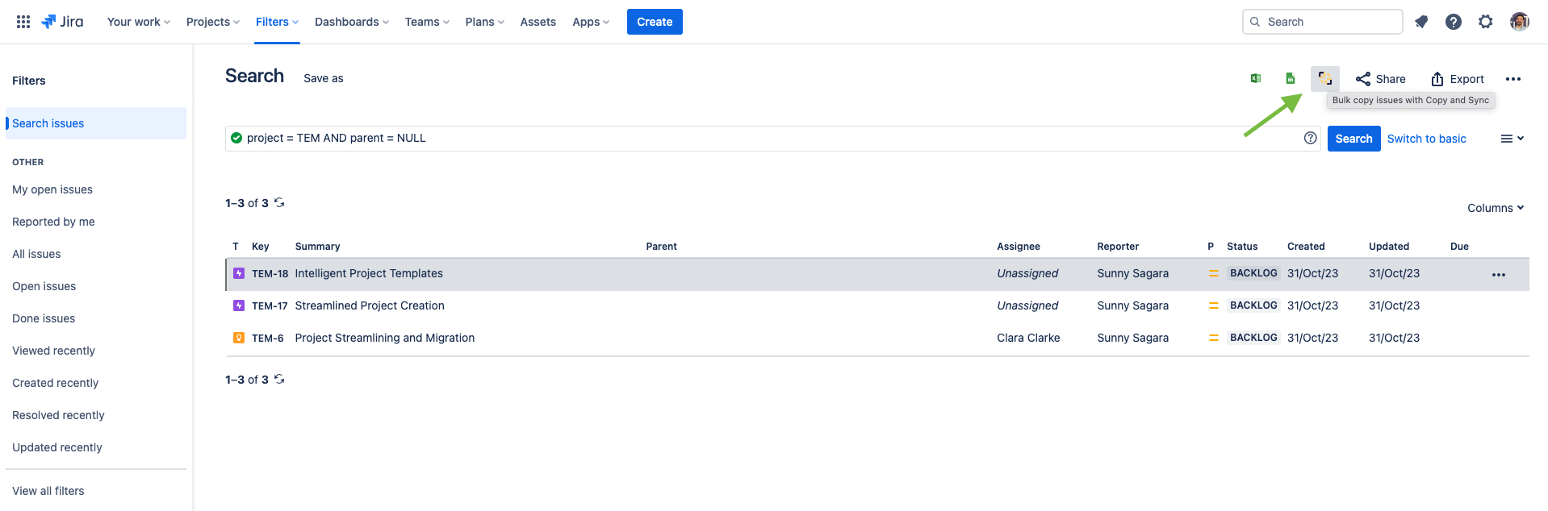The width and height of the screenshot is (1548, 511).
Task: Click the Copy and Sync bulk copy icon
Action: point(1324,78)
